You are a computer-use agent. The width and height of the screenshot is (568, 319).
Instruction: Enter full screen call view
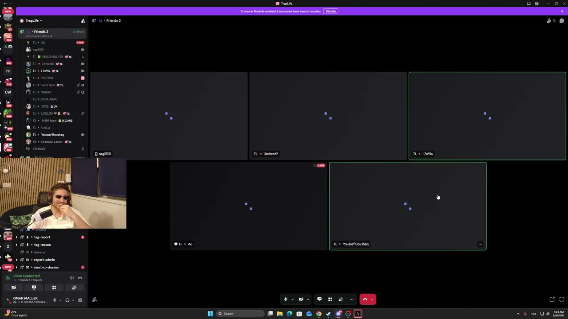[x=562, y=300]
